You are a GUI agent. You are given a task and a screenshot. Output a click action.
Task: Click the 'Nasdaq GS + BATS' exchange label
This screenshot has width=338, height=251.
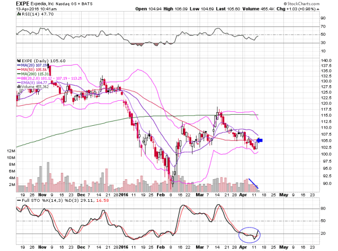click(x=74, y=4)
